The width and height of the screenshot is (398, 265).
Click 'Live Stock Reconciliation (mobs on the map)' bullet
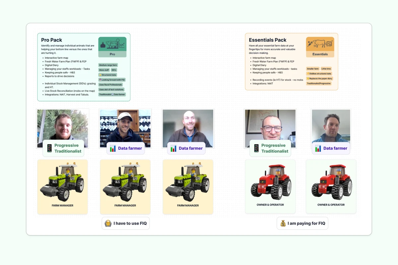pyautogui.click(x=70, y=91)
